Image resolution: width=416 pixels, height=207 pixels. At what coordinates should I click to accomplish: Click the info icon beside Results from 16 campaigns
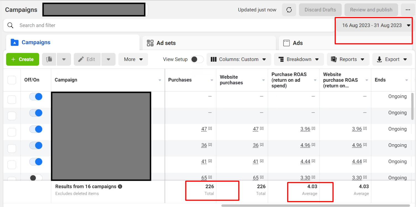[120, 187]
